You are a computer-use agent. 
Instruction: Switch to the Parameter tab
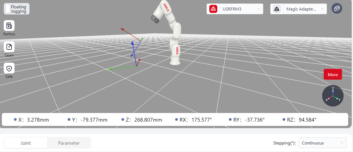click(69, 143)
